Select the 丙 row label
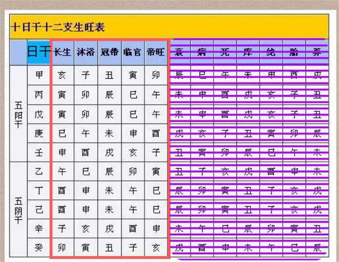 click(x=39, y=95)
